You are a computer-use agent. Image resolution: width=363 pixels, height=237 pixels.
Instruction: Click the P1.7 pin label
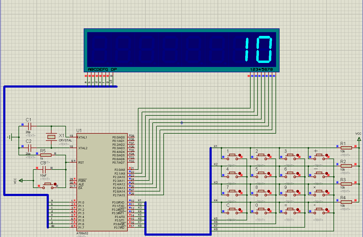point(81,228)
